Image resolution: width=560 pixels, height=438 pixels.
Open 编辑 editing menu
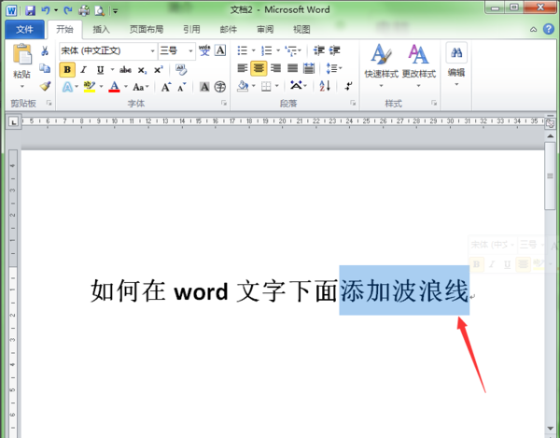point(456,64)
